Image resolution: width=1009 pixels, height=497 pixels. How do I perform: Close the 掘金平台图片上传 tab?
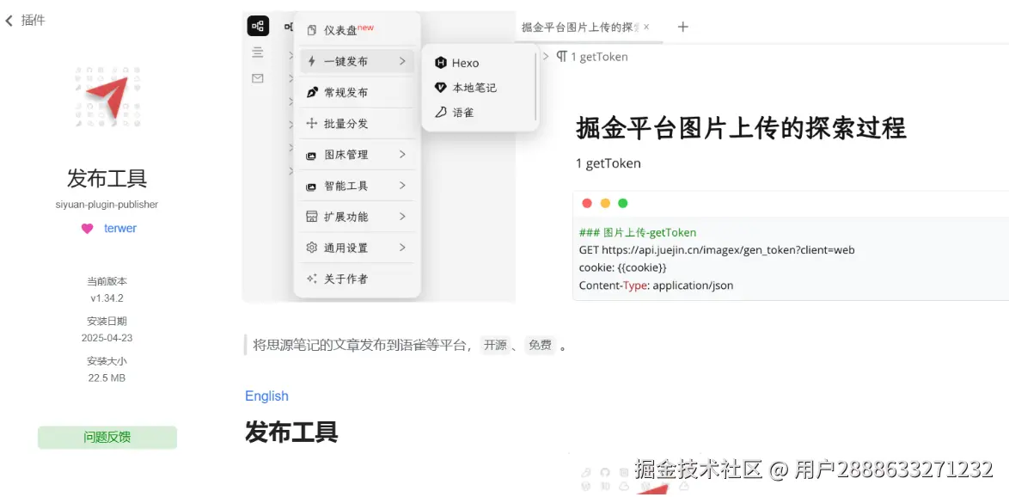tap(646, 27)
